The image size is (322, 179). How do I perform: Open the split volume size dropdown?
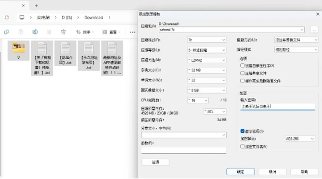183,135
